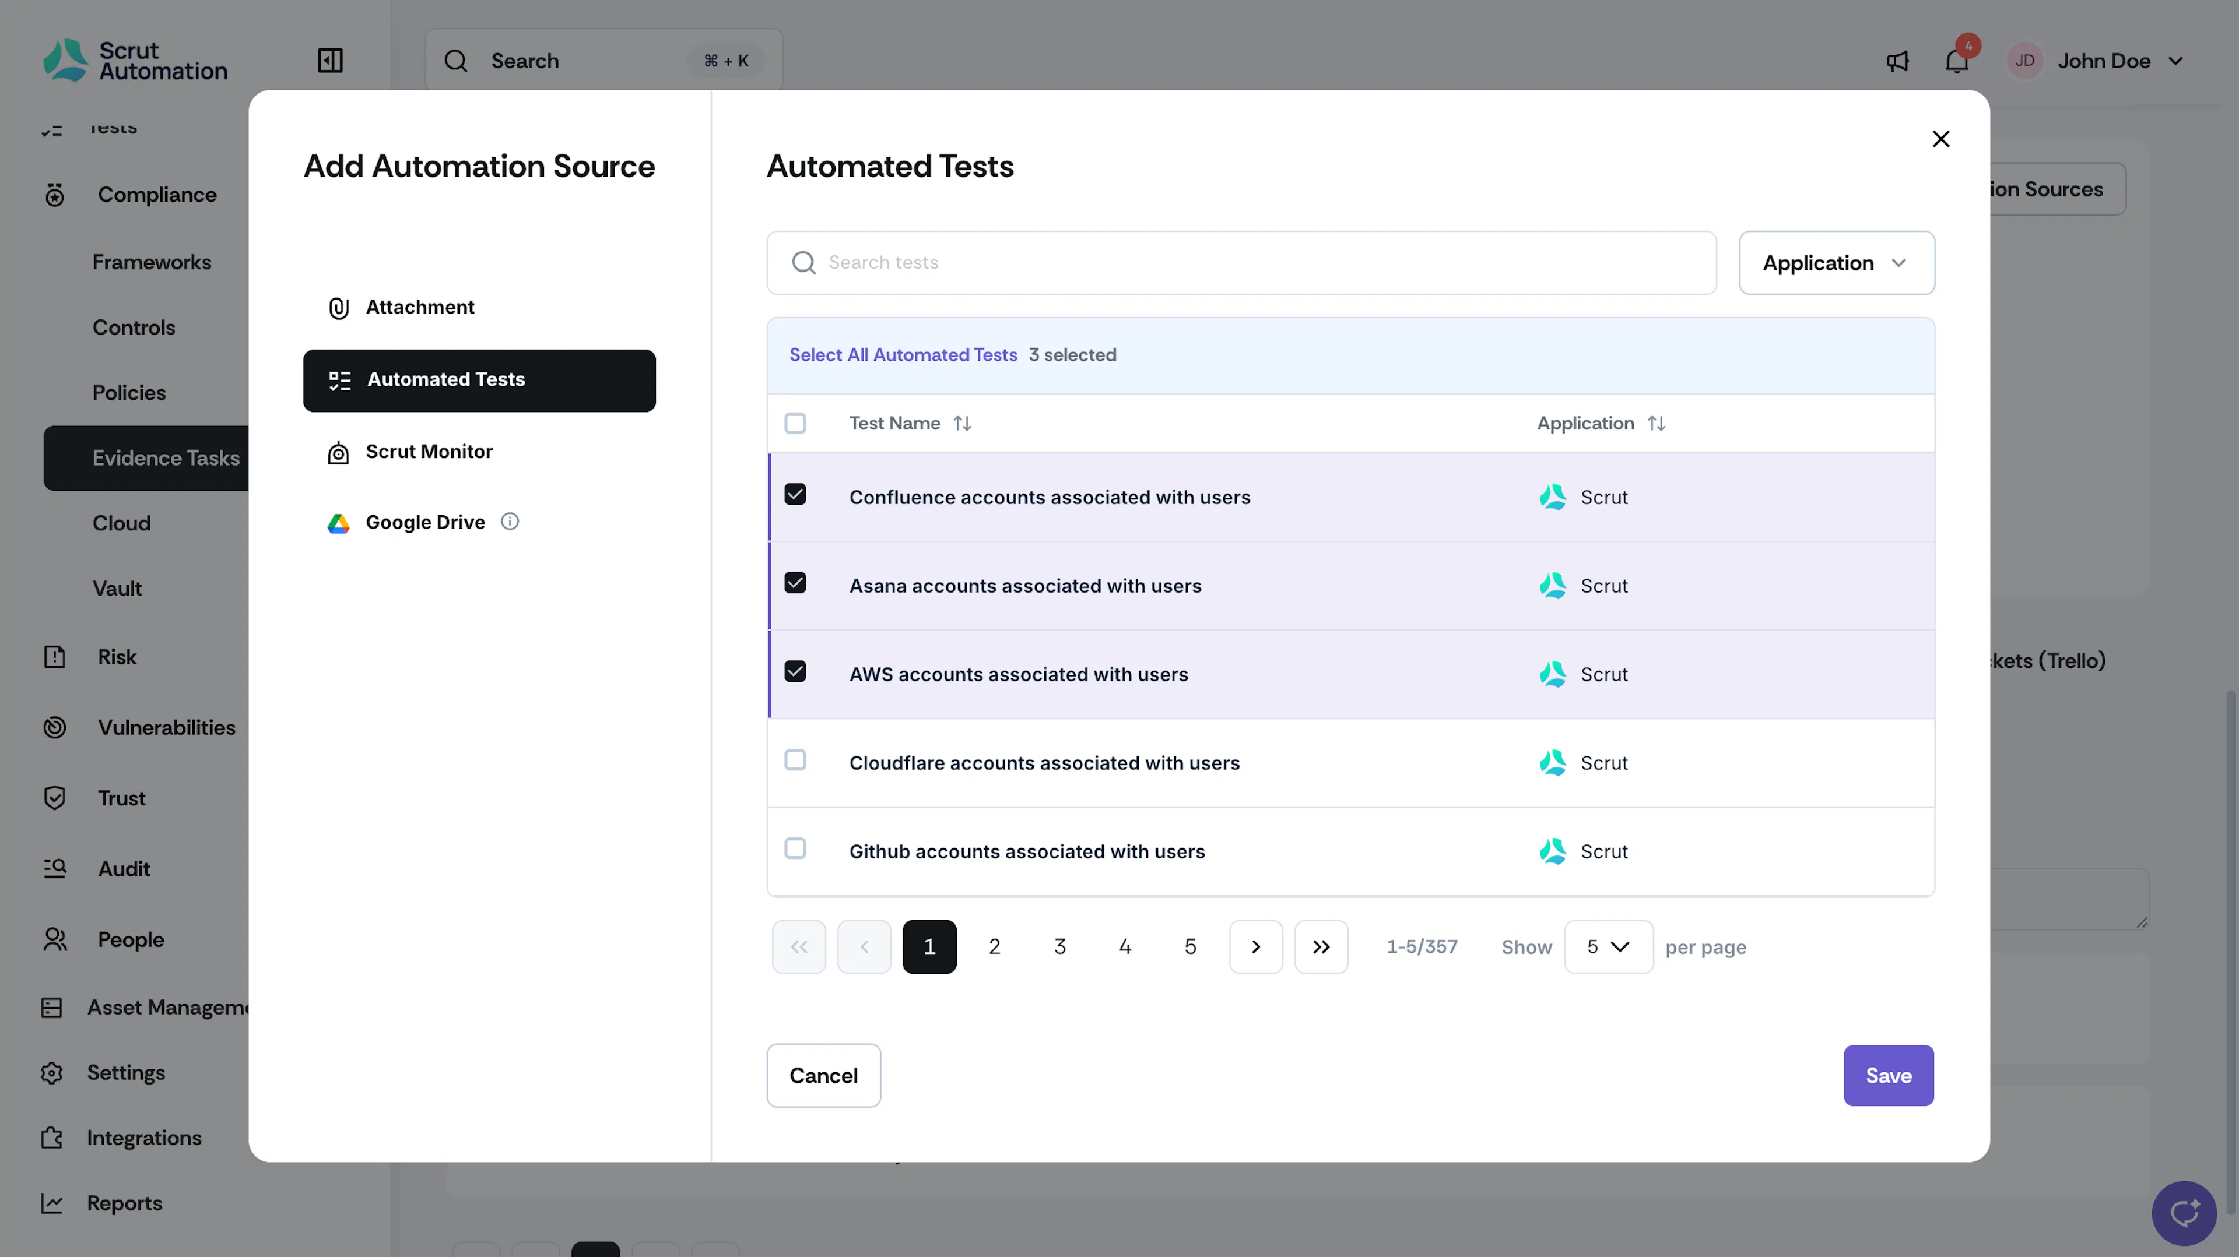The width and height of the screenshot is (2239, 1257).
Task: Check Cloudflare accounts associated with users
Action: point(795,760)
